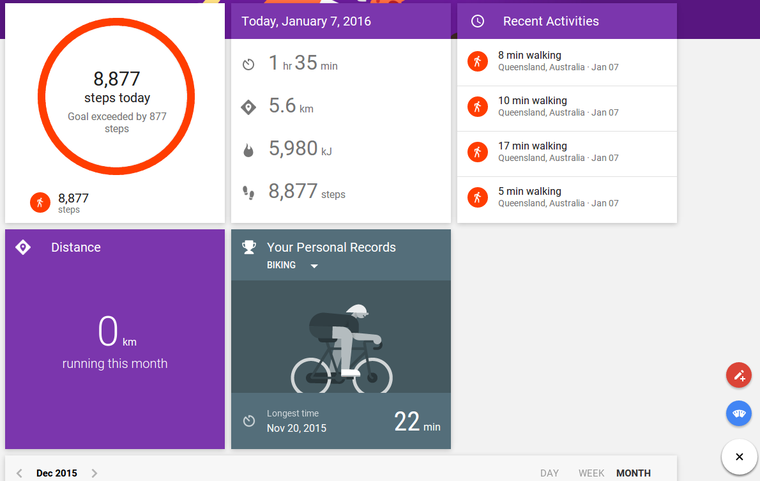Click the walking icon beside 8,877 steps

coord(40,202)
